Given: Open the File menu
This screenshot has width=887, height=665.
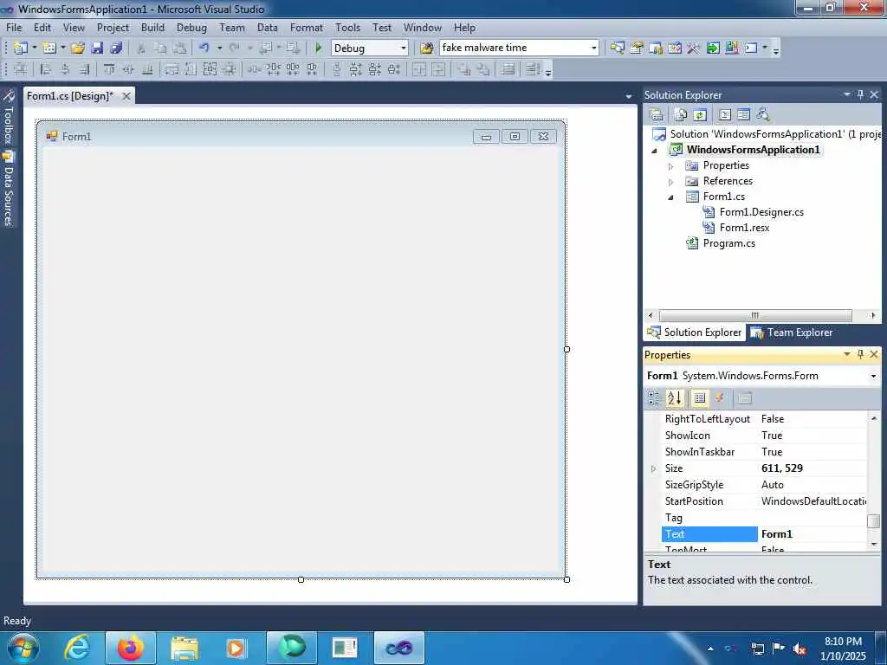Looking at the screenshot, I should 14,27.
